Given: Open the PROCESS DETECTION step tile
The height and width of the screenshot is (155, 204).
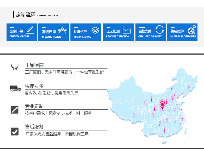Looking at the screenshot, I should 118,32.
